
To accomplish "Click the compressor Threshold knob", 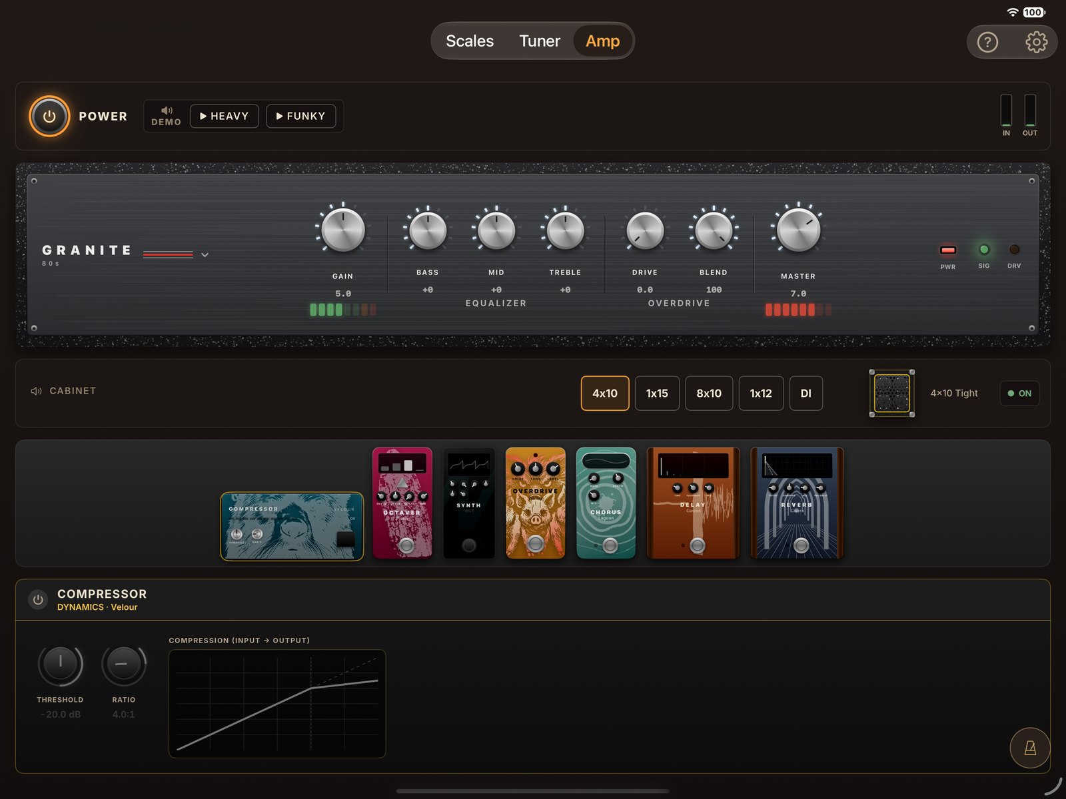I will coord(60,665).
